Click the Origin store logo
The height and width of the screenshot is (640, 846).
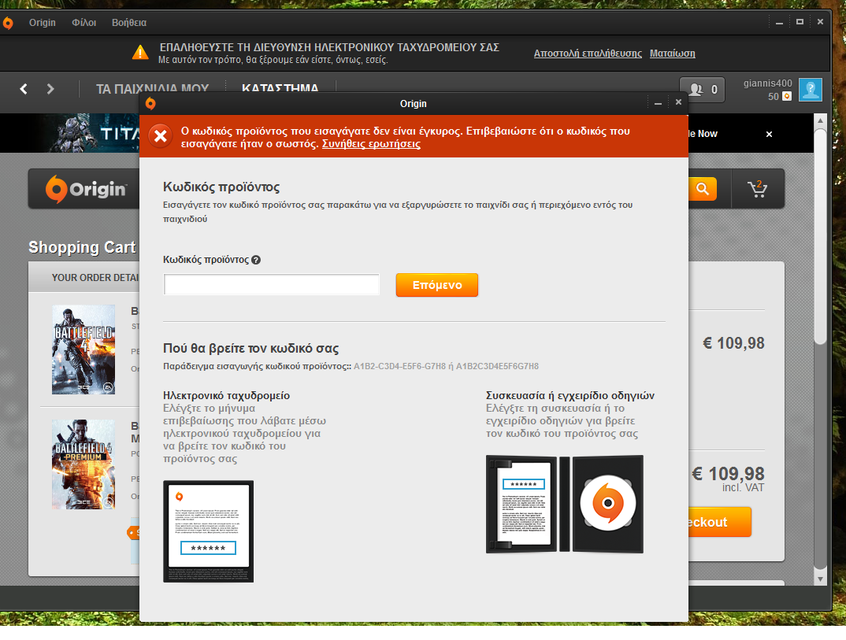(x=87, y=189)
